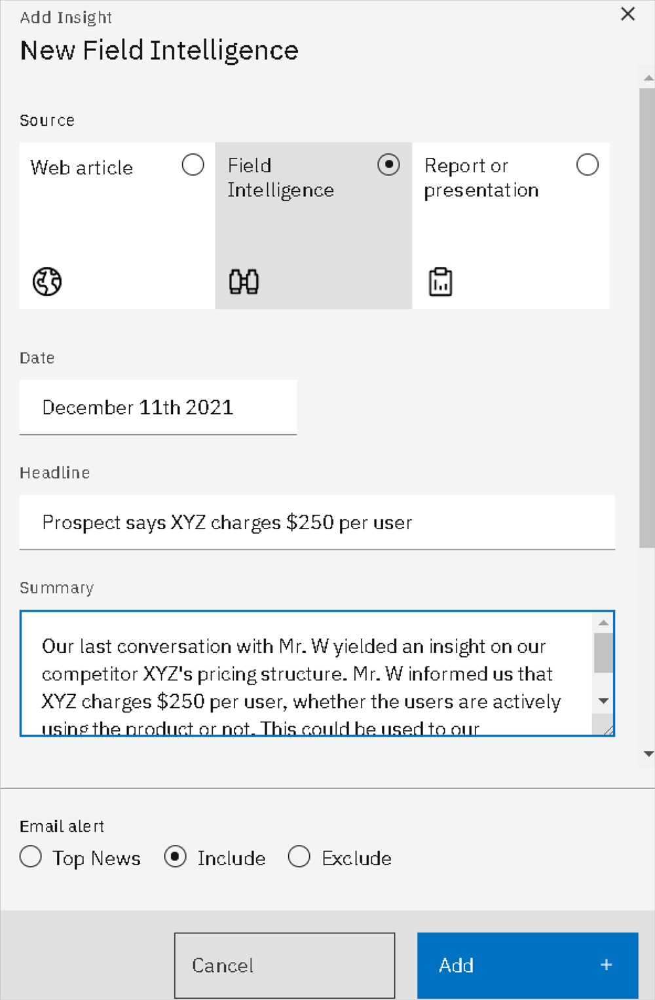Choose Exclude for email alert

pyautogui.click(x=299, y=857)
